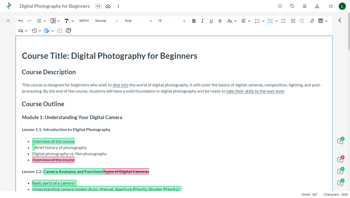Viewport: 350px width, 198px height.
Task: Open the Arial font family dropdown
Action: (138, 21)
